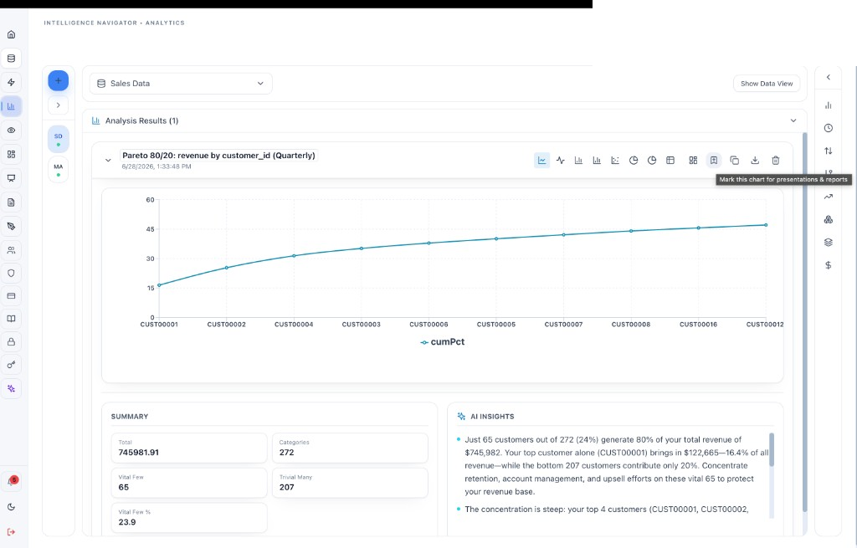Toggle dark mode moon icon
Viewport: 857px width, 548px height.
11,507
